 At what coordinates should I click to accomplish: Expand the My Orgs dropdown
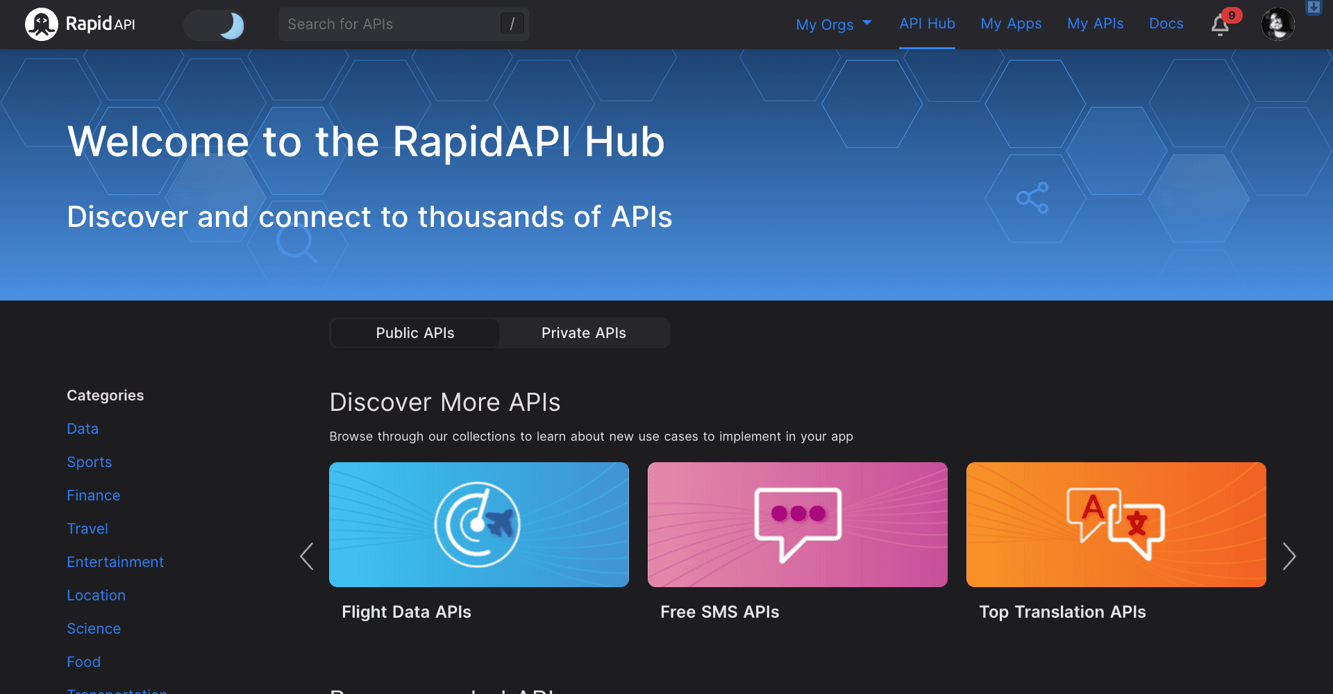pyautogui.click(x=833, y=24)
